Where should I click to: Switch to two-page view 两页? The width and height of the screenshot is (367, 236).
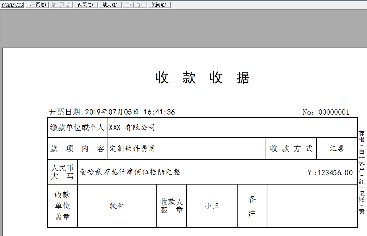(86, 5)
